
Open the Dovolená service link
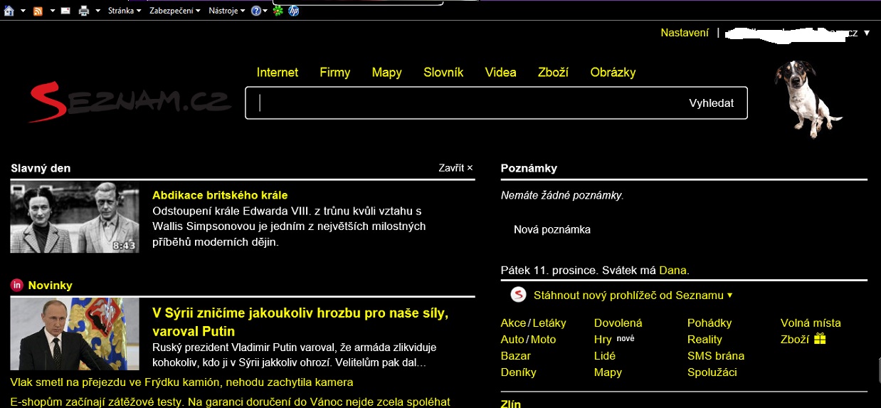[618, 323]
